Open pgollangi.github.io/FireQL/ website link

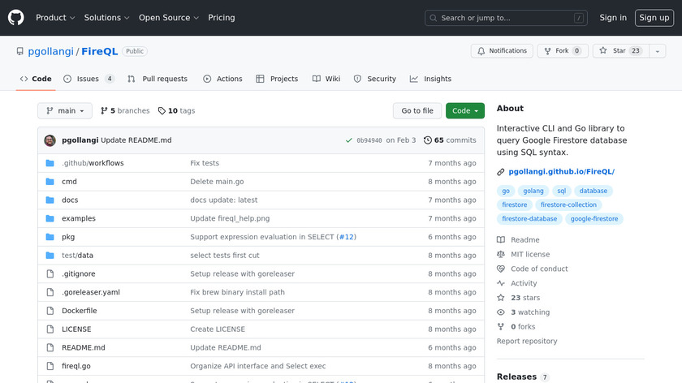[x=561, y=172]
